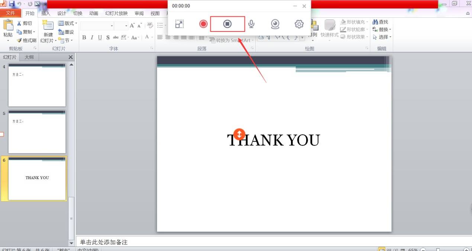The height and width of the screenshot is (251, 472).
Task: Toggle the microphone in the recorder toolbar
Action: [x=251, y=24]
